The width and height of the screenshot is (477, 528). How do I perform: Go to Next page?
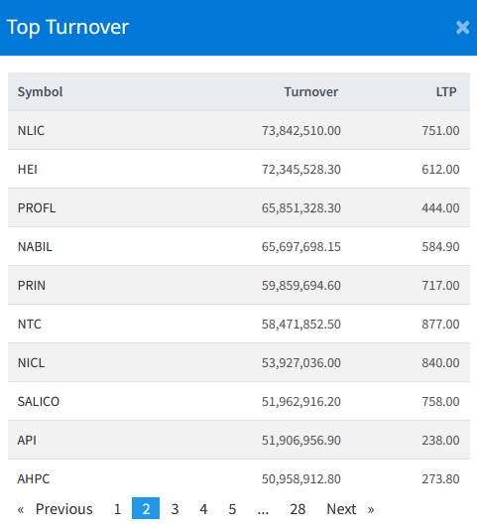pyautogui.click(x=350, y=509)
